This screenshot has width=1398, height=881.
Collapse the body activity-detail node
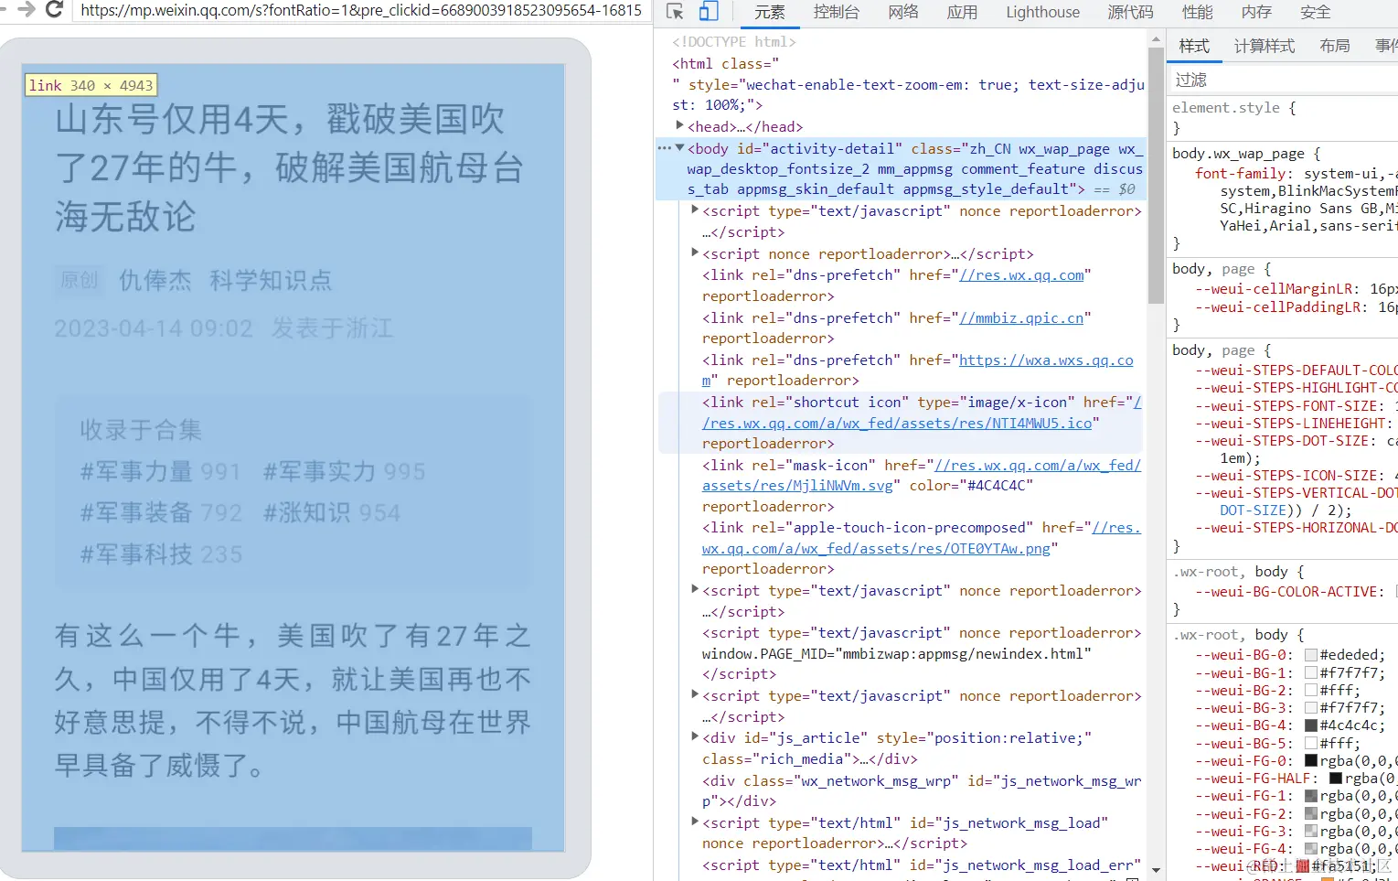point(679,147)
